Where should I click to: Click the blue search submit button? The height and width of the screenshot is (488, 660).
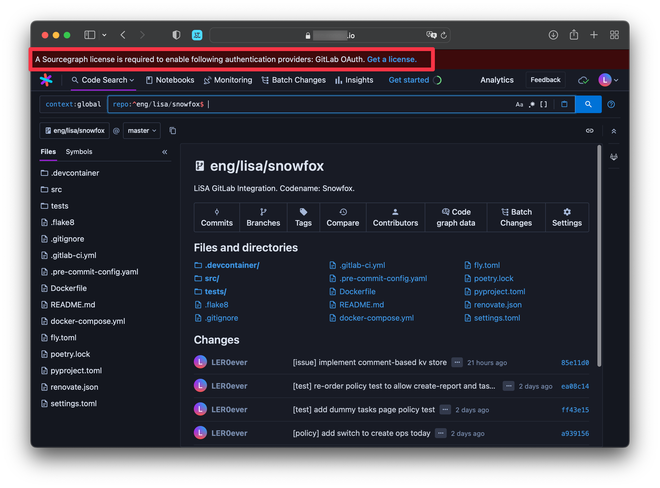pyautogui.click(x=588, y=104)
